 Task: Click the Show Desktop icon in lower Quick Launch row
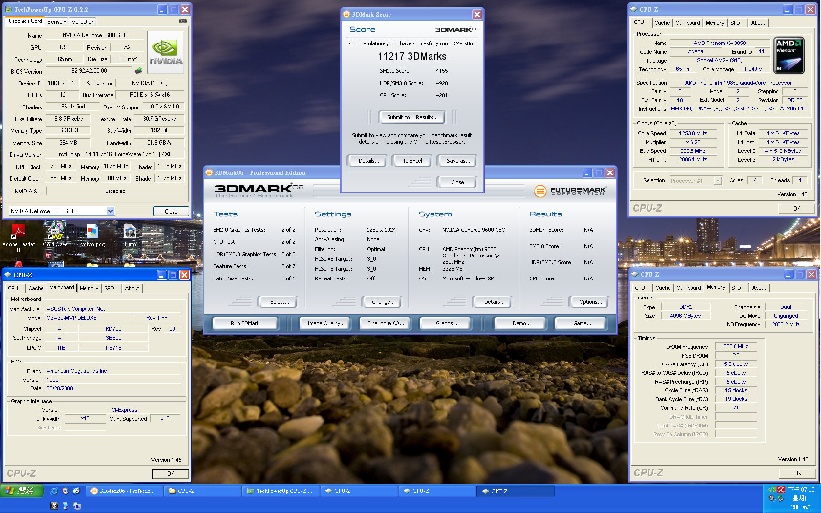65,506
